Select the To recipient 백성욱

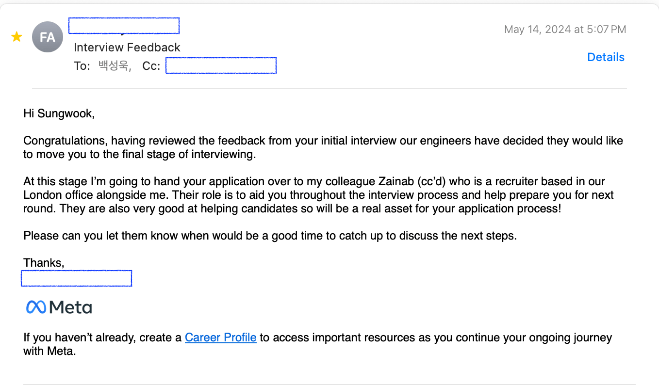pos(114,66)
